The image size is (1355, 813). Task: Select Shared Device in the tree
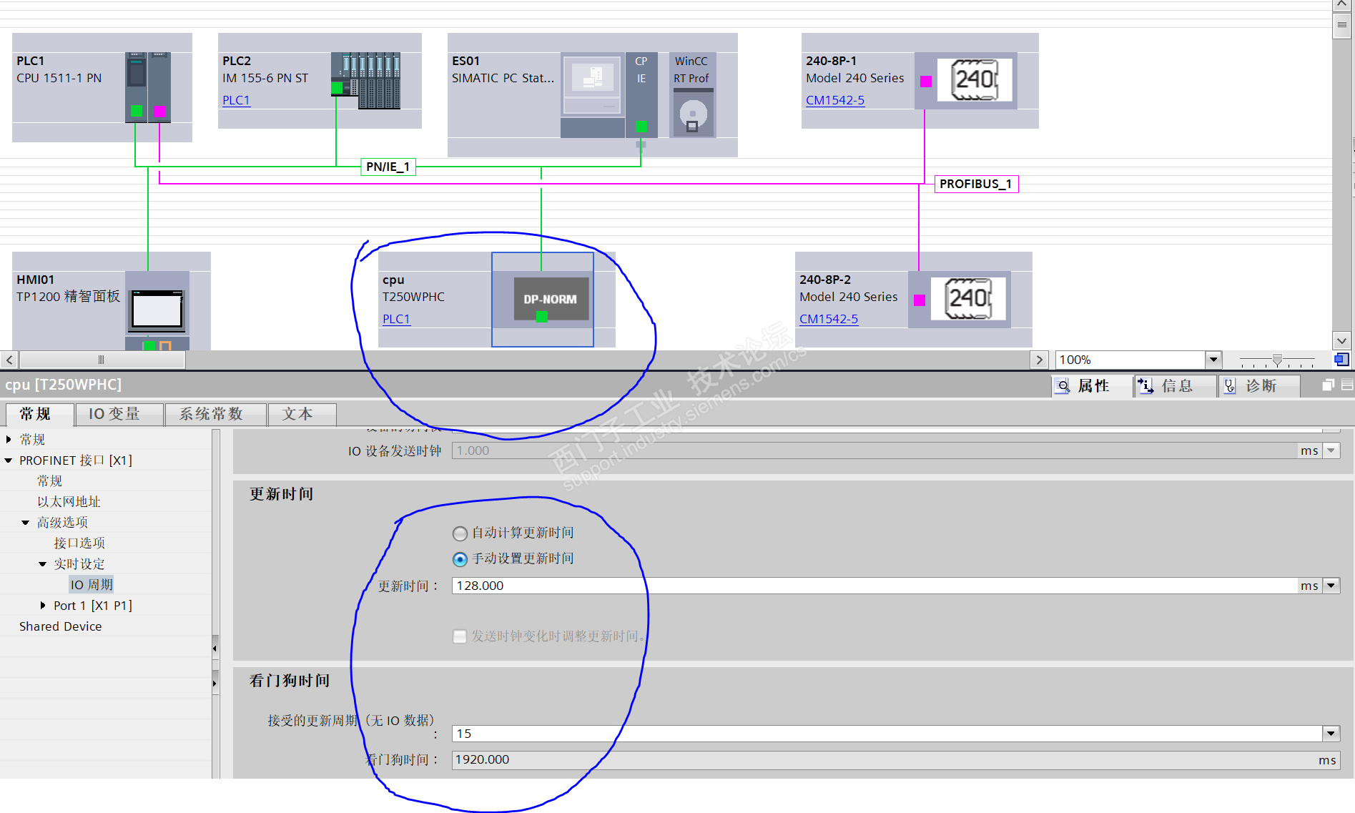pos(61,626)
